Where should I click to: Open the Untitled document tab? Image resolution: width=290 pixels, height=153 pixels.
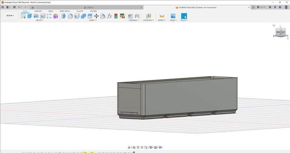coord(90,7)
